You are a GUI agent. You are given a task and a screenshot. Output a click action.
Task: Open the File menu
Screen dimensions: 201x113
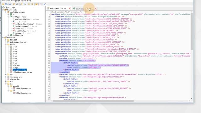point(3,1)
